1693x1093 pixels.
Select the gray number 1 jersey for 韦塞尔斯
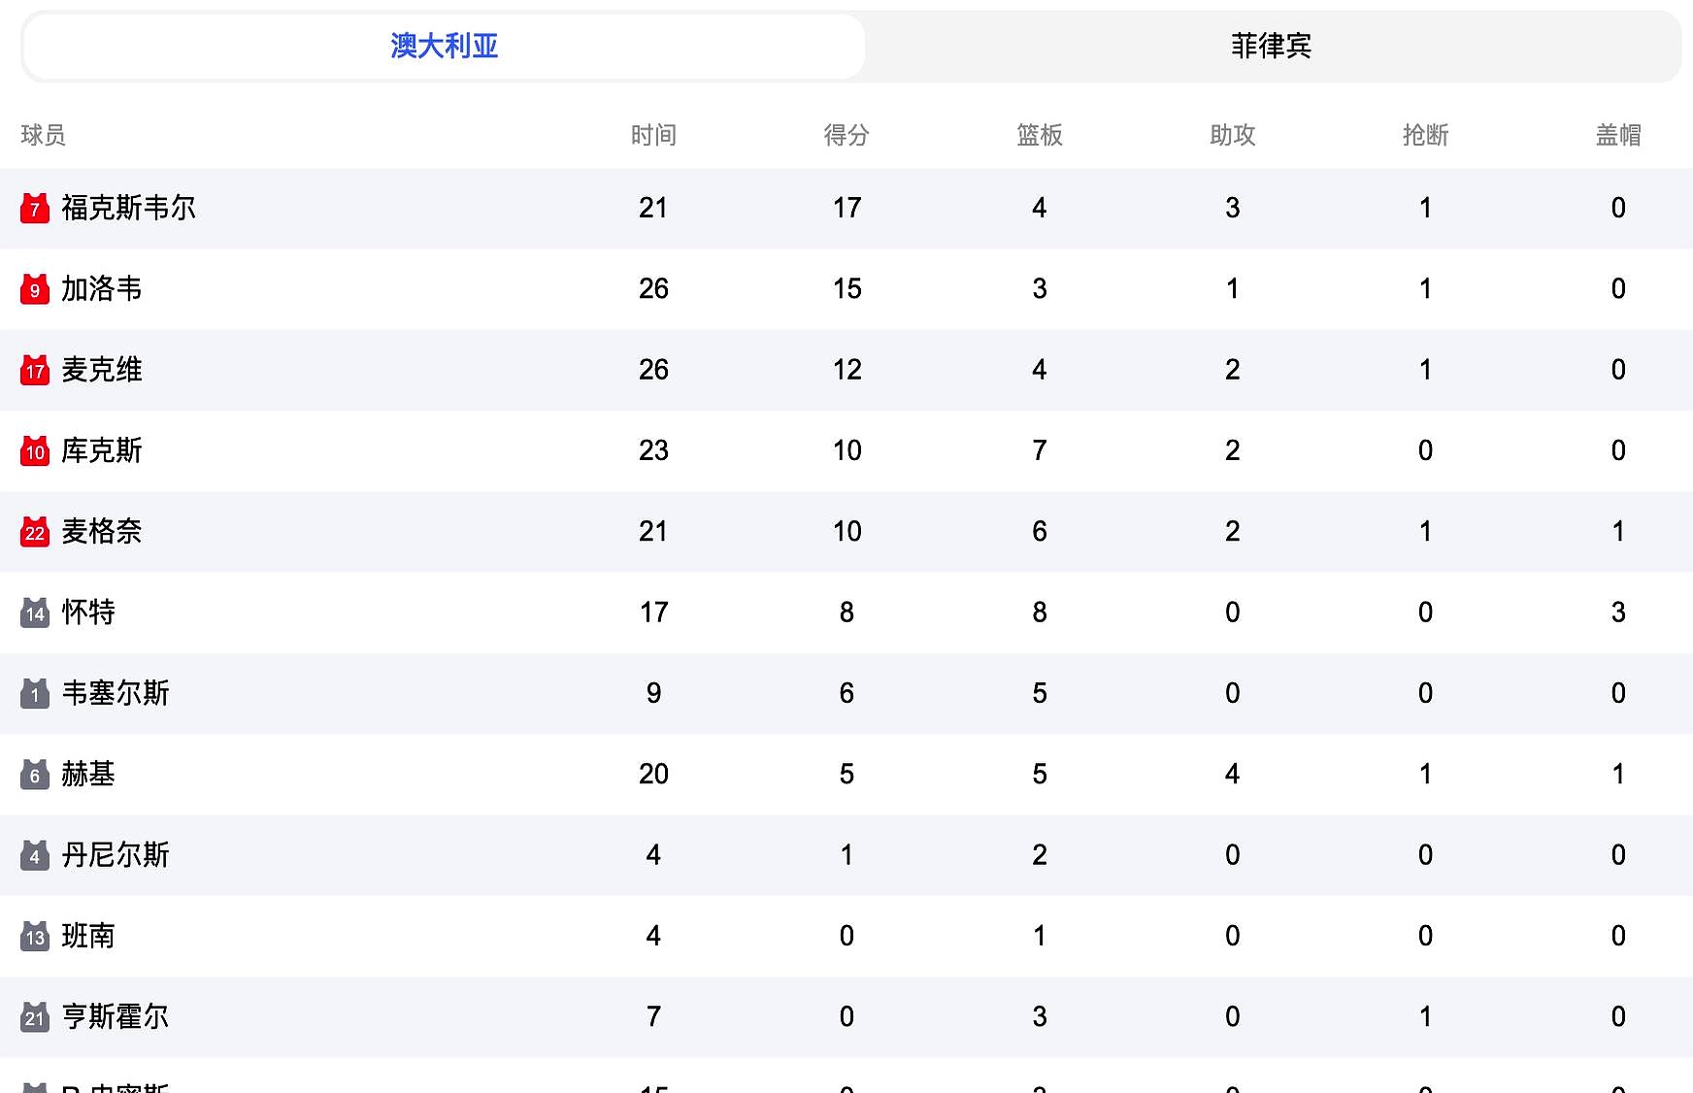point(34,693)
